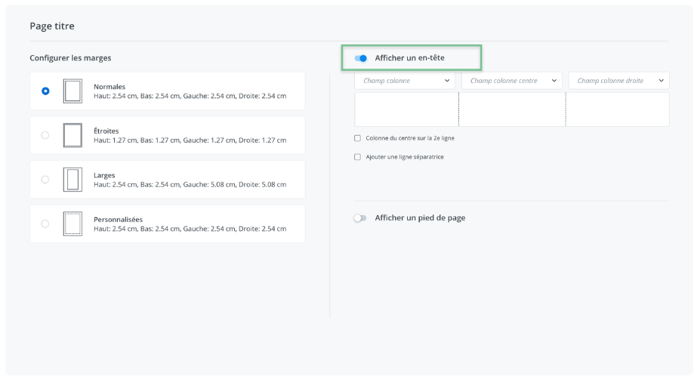Select the Étroites margins radio button
The height and width of the screenshot is (381, 697).
45,135
